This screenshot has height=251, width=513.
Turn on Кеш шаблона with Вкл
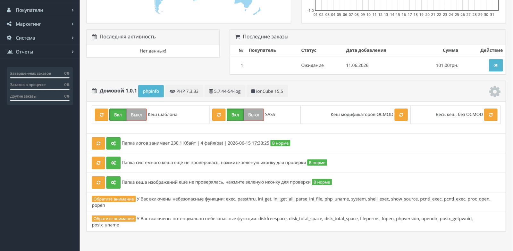(118, 115)
